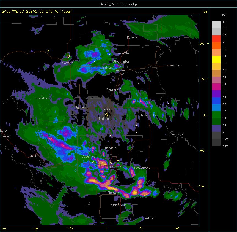Screen dimensions: 237x232
Task: Click the yellow diamond marker just north of Calgary
Action: [111, 162]
